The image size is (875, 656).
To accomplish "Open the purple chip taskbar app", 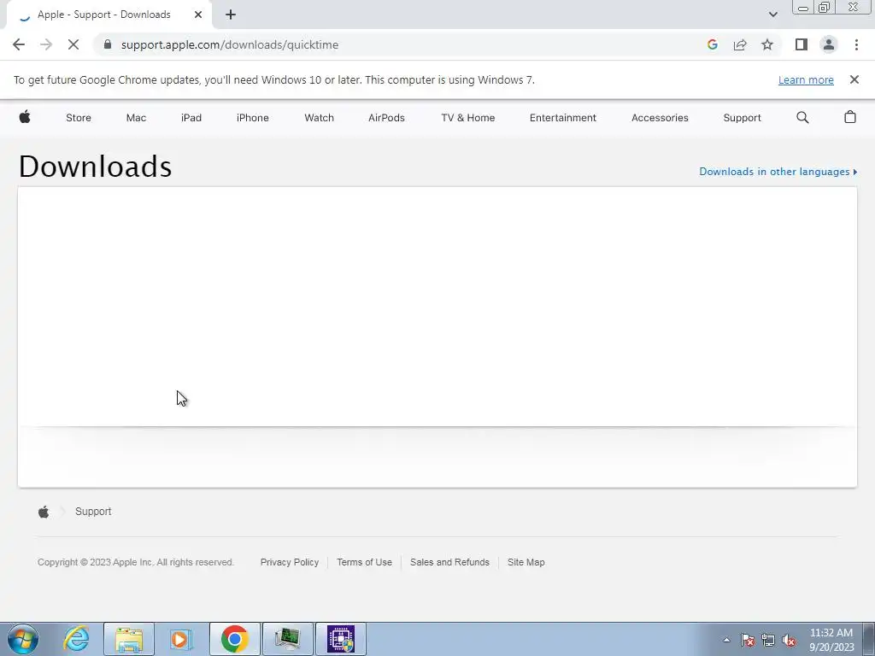I will 340,639.
